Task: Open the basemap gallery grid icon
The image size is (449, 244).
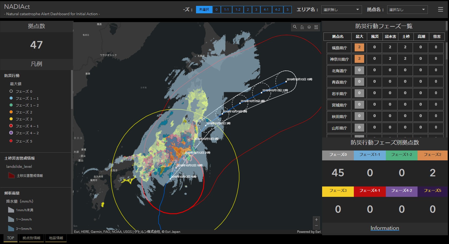Action: click(x=316, y=27)
